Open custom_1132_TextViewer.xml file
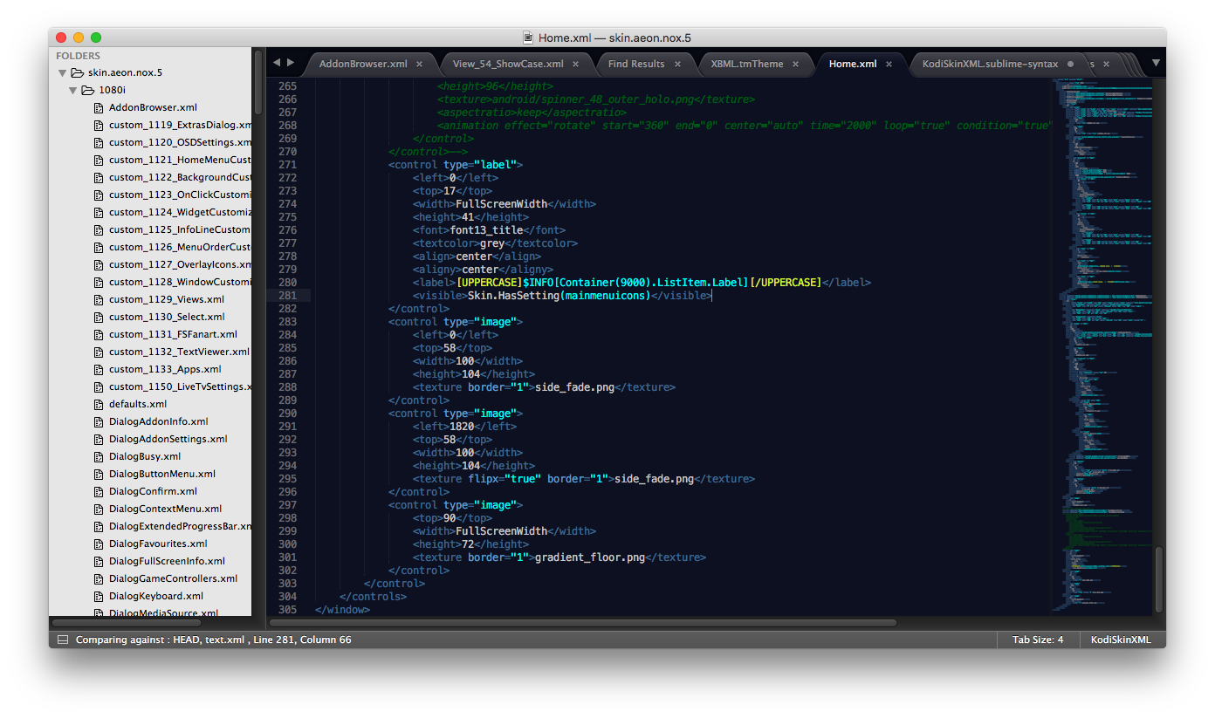 179,352
